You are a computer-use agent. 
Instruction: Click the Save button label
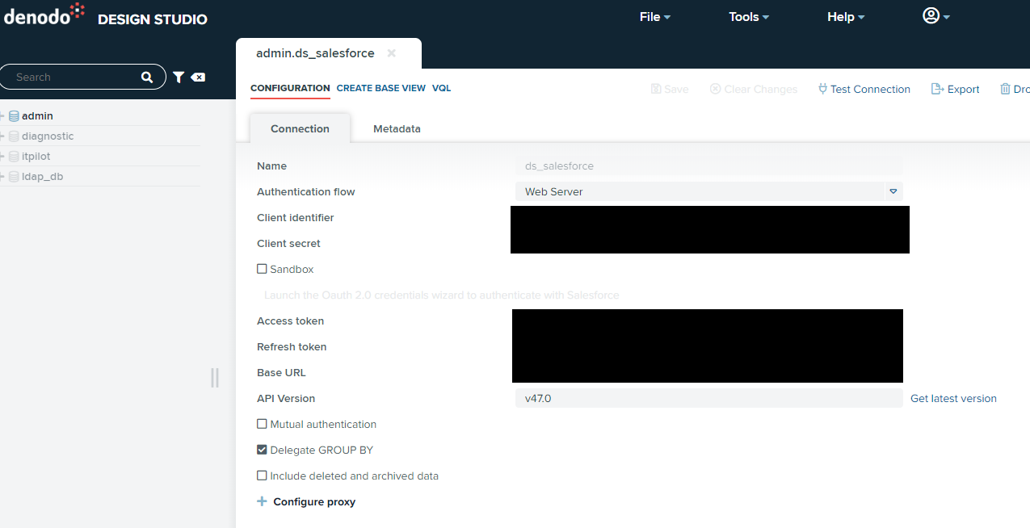point(676,89)
